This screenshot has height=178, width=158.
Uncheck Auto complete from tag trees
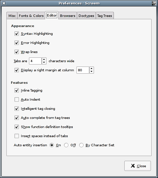[17, 118]
